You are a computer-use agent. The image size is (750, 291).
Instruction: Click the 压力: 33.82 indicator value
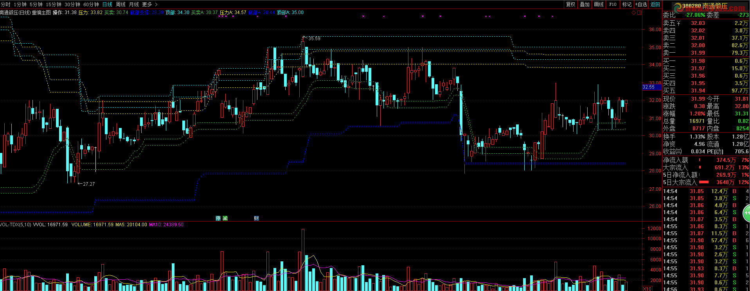[x=91, y=12]
